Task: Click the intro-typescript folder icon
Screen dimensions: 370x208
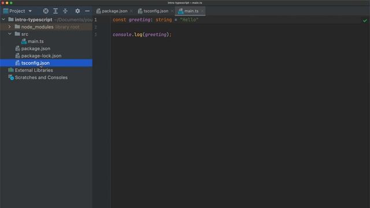Action: coord(11,19)
